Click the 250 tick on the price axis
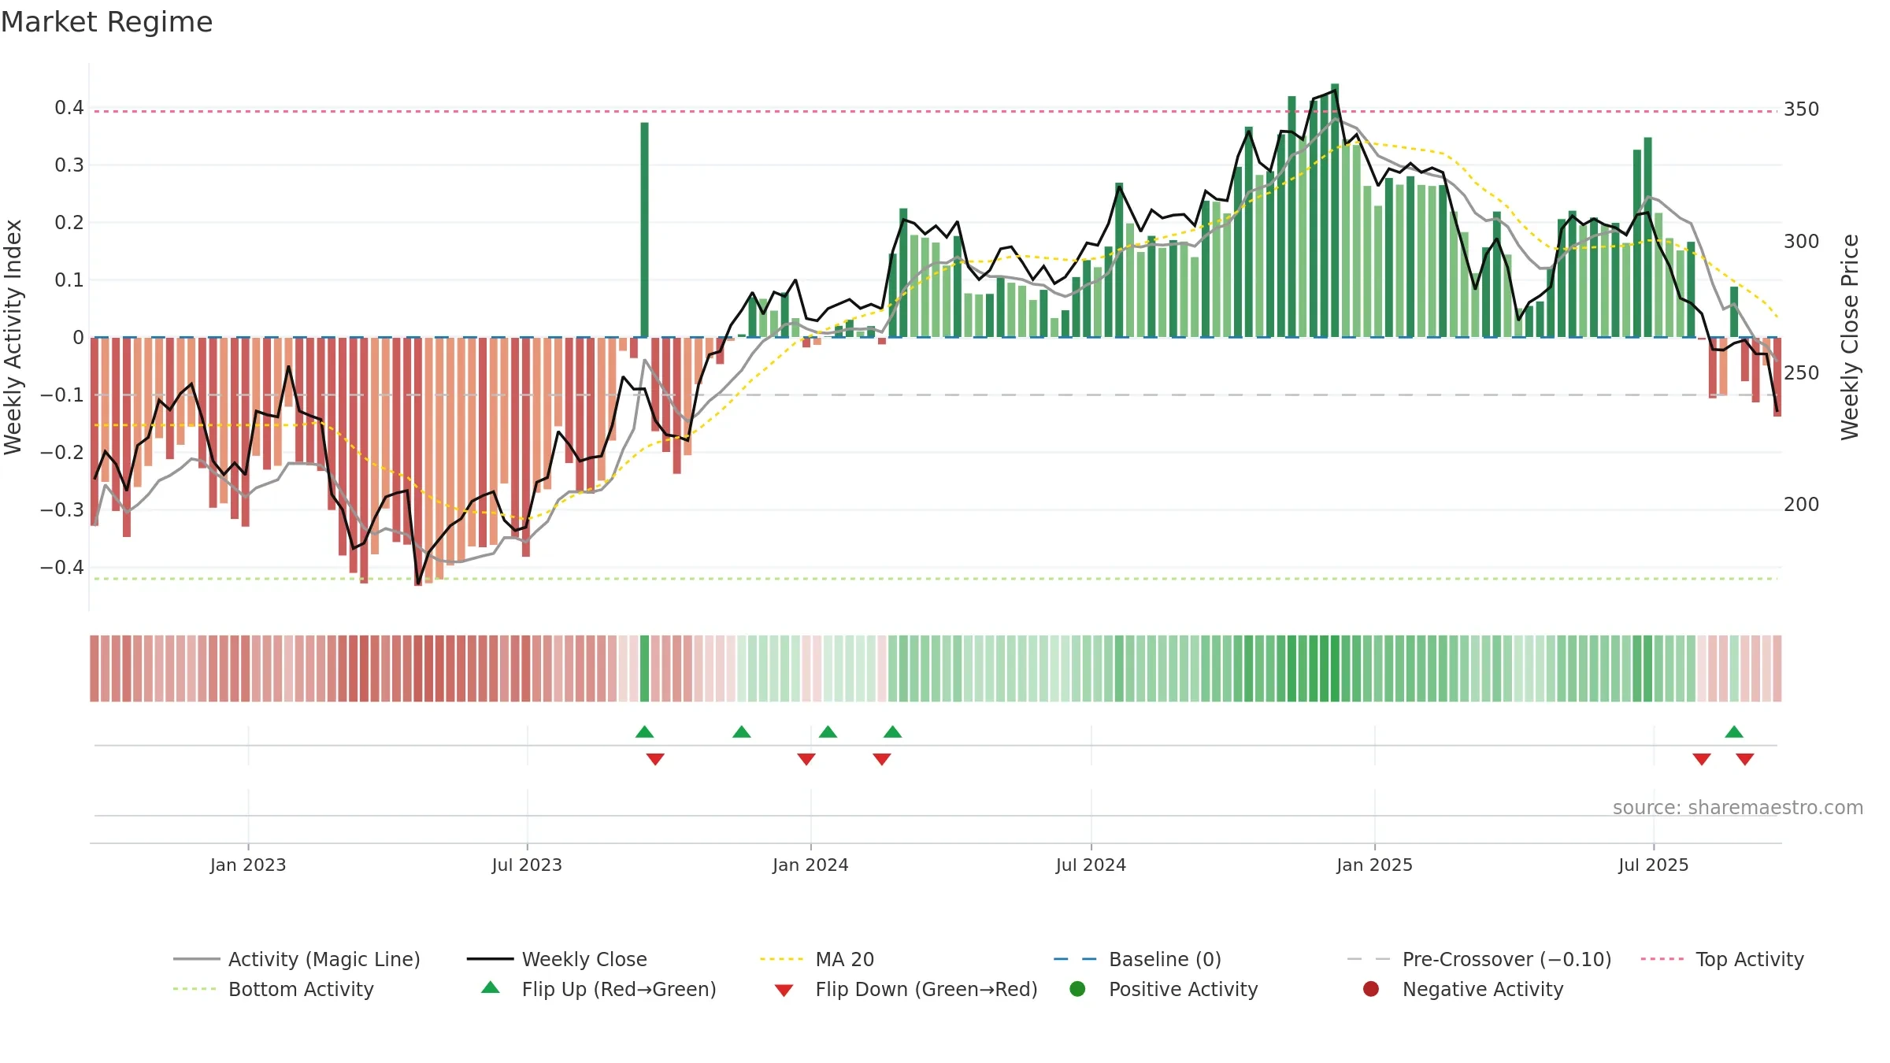 click(x=1802, y=373)
